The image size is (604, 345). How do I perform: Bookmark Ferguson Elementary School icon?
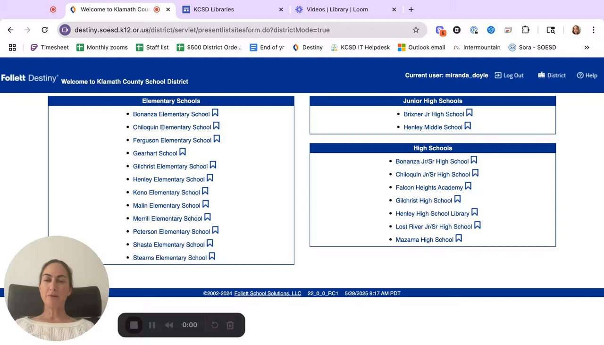217,139
